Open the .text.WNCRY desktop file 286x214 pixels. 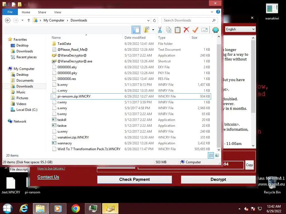pos(11,186)
